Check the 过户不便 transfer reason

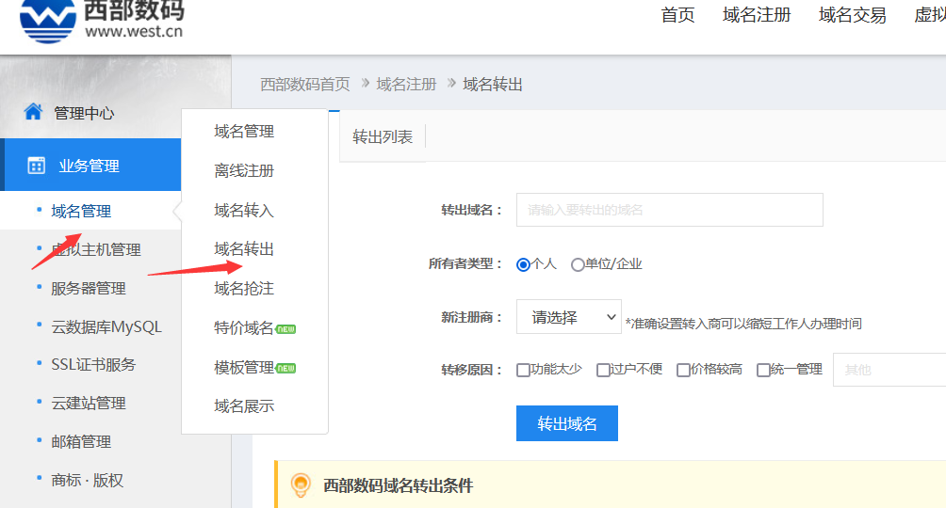pos(603,370)
